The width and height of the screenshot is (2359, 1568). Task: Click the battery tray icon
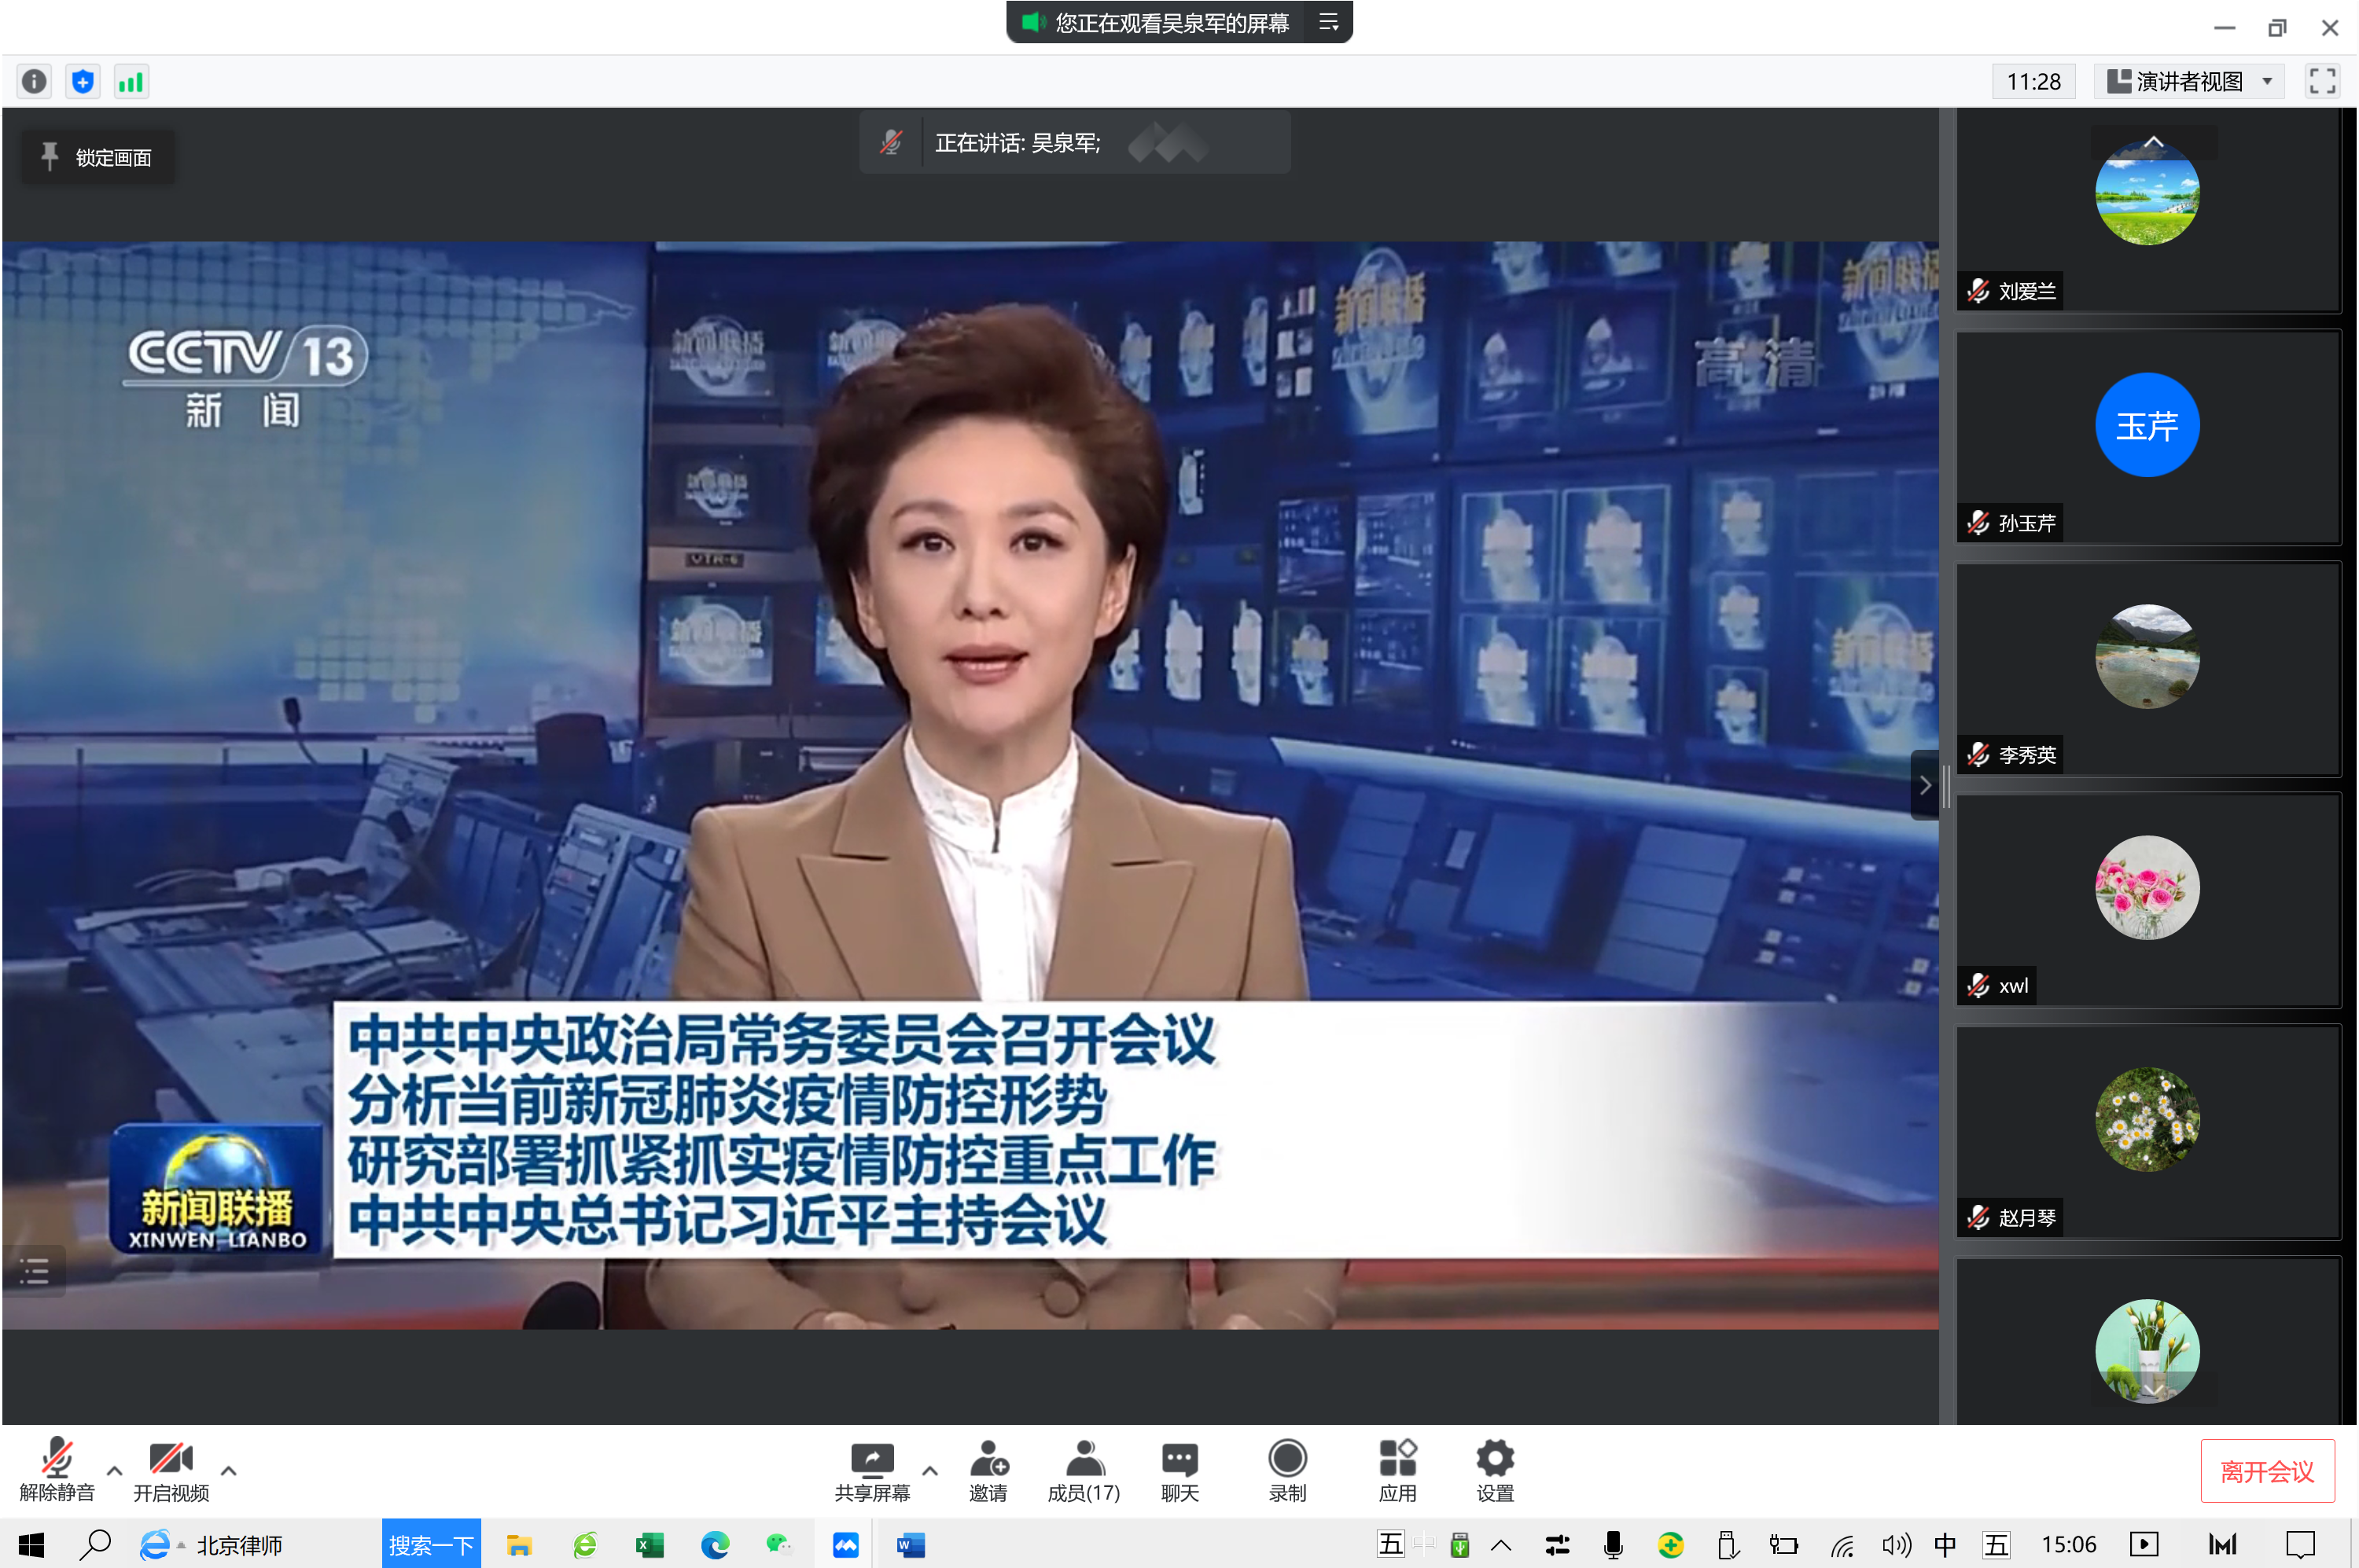pos(1783,1545)
